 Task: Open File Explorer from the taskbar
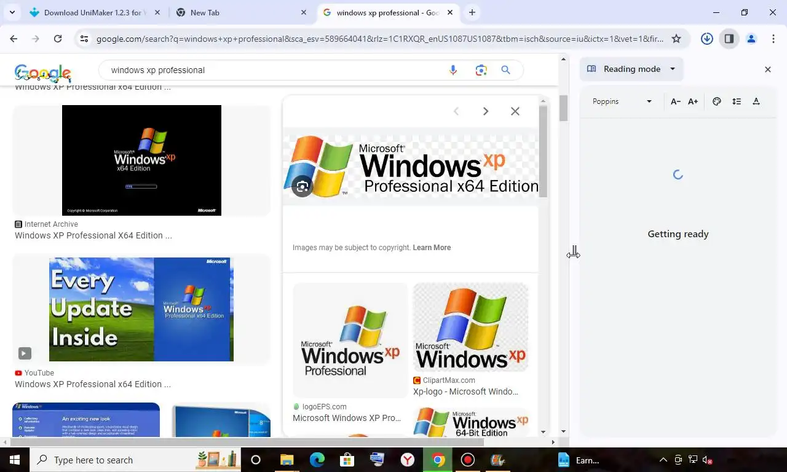tap(287, 460)
